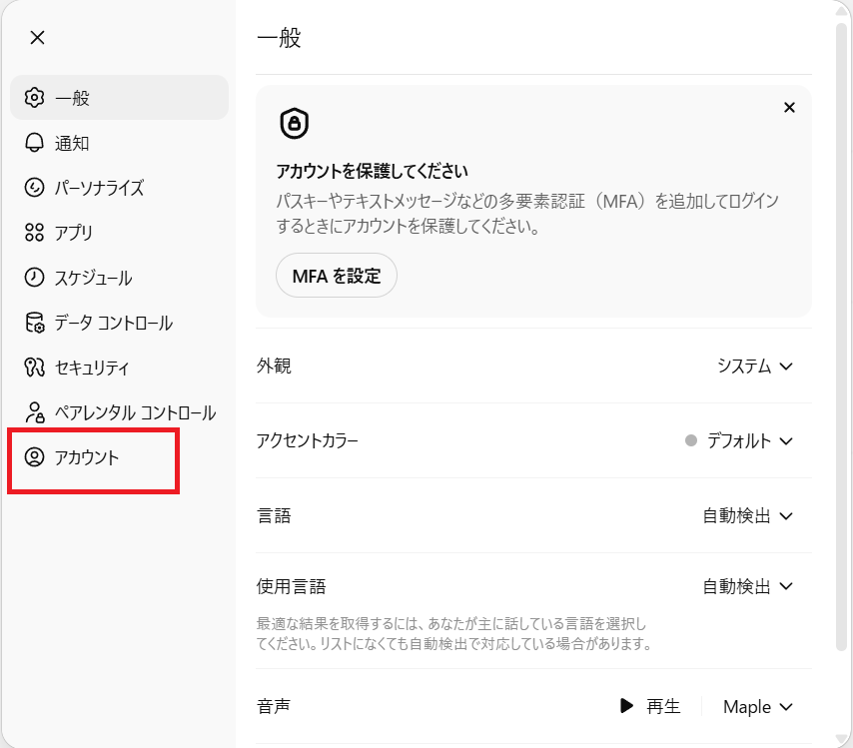Screen dimensions: 853x748
Task: Open パーソナライズ settings via its icon
Action: coord(34,188)
